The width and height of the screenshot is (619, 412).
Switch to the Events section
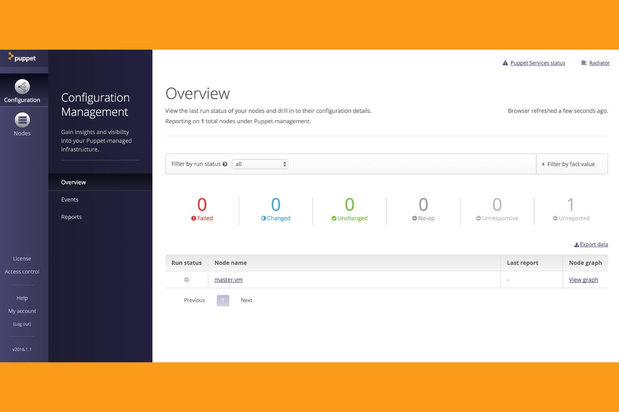69,200
